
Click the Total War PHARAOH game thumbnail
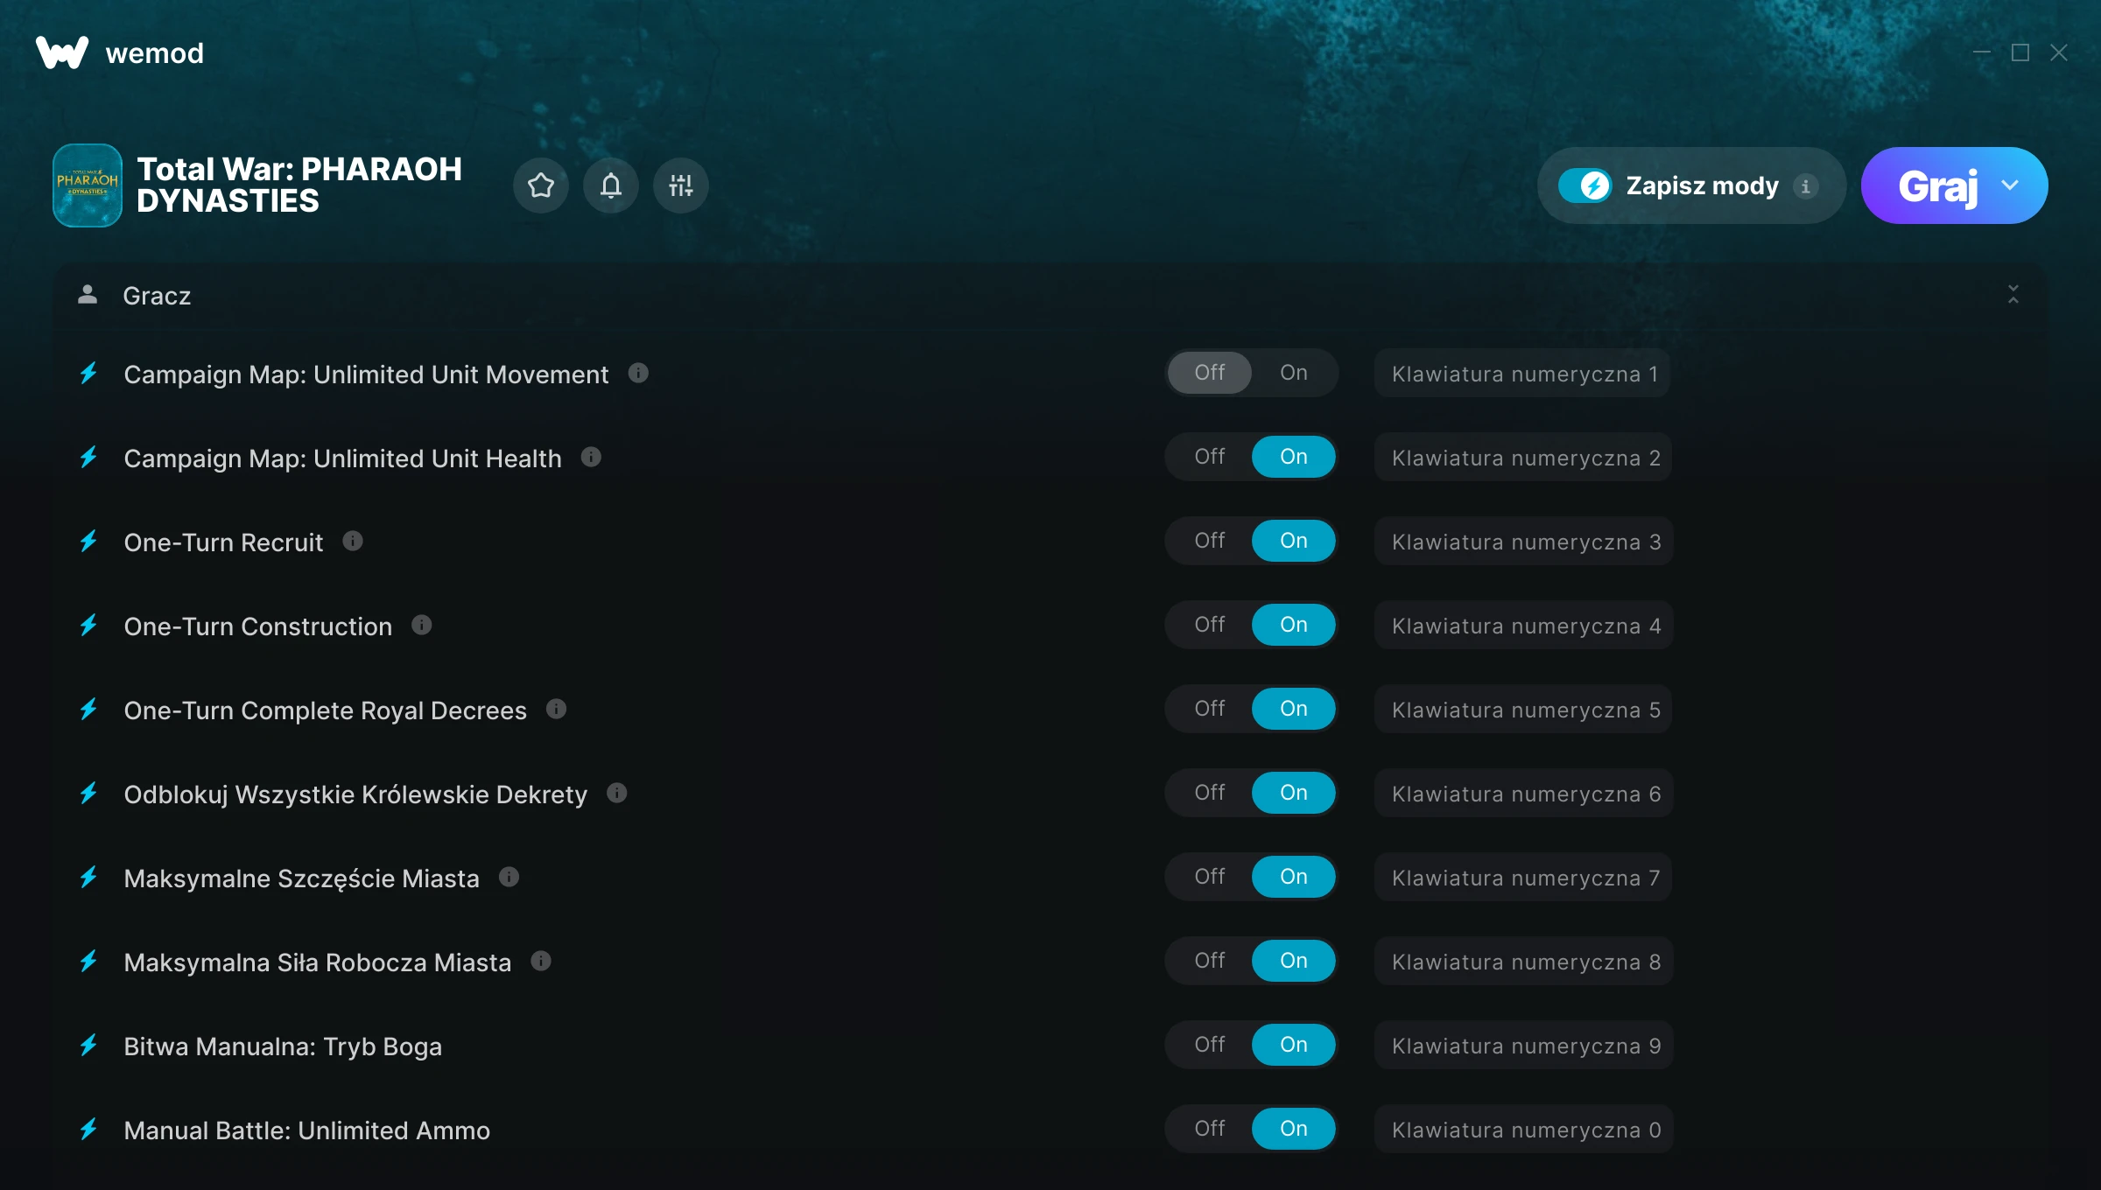[x=88, y=185]
